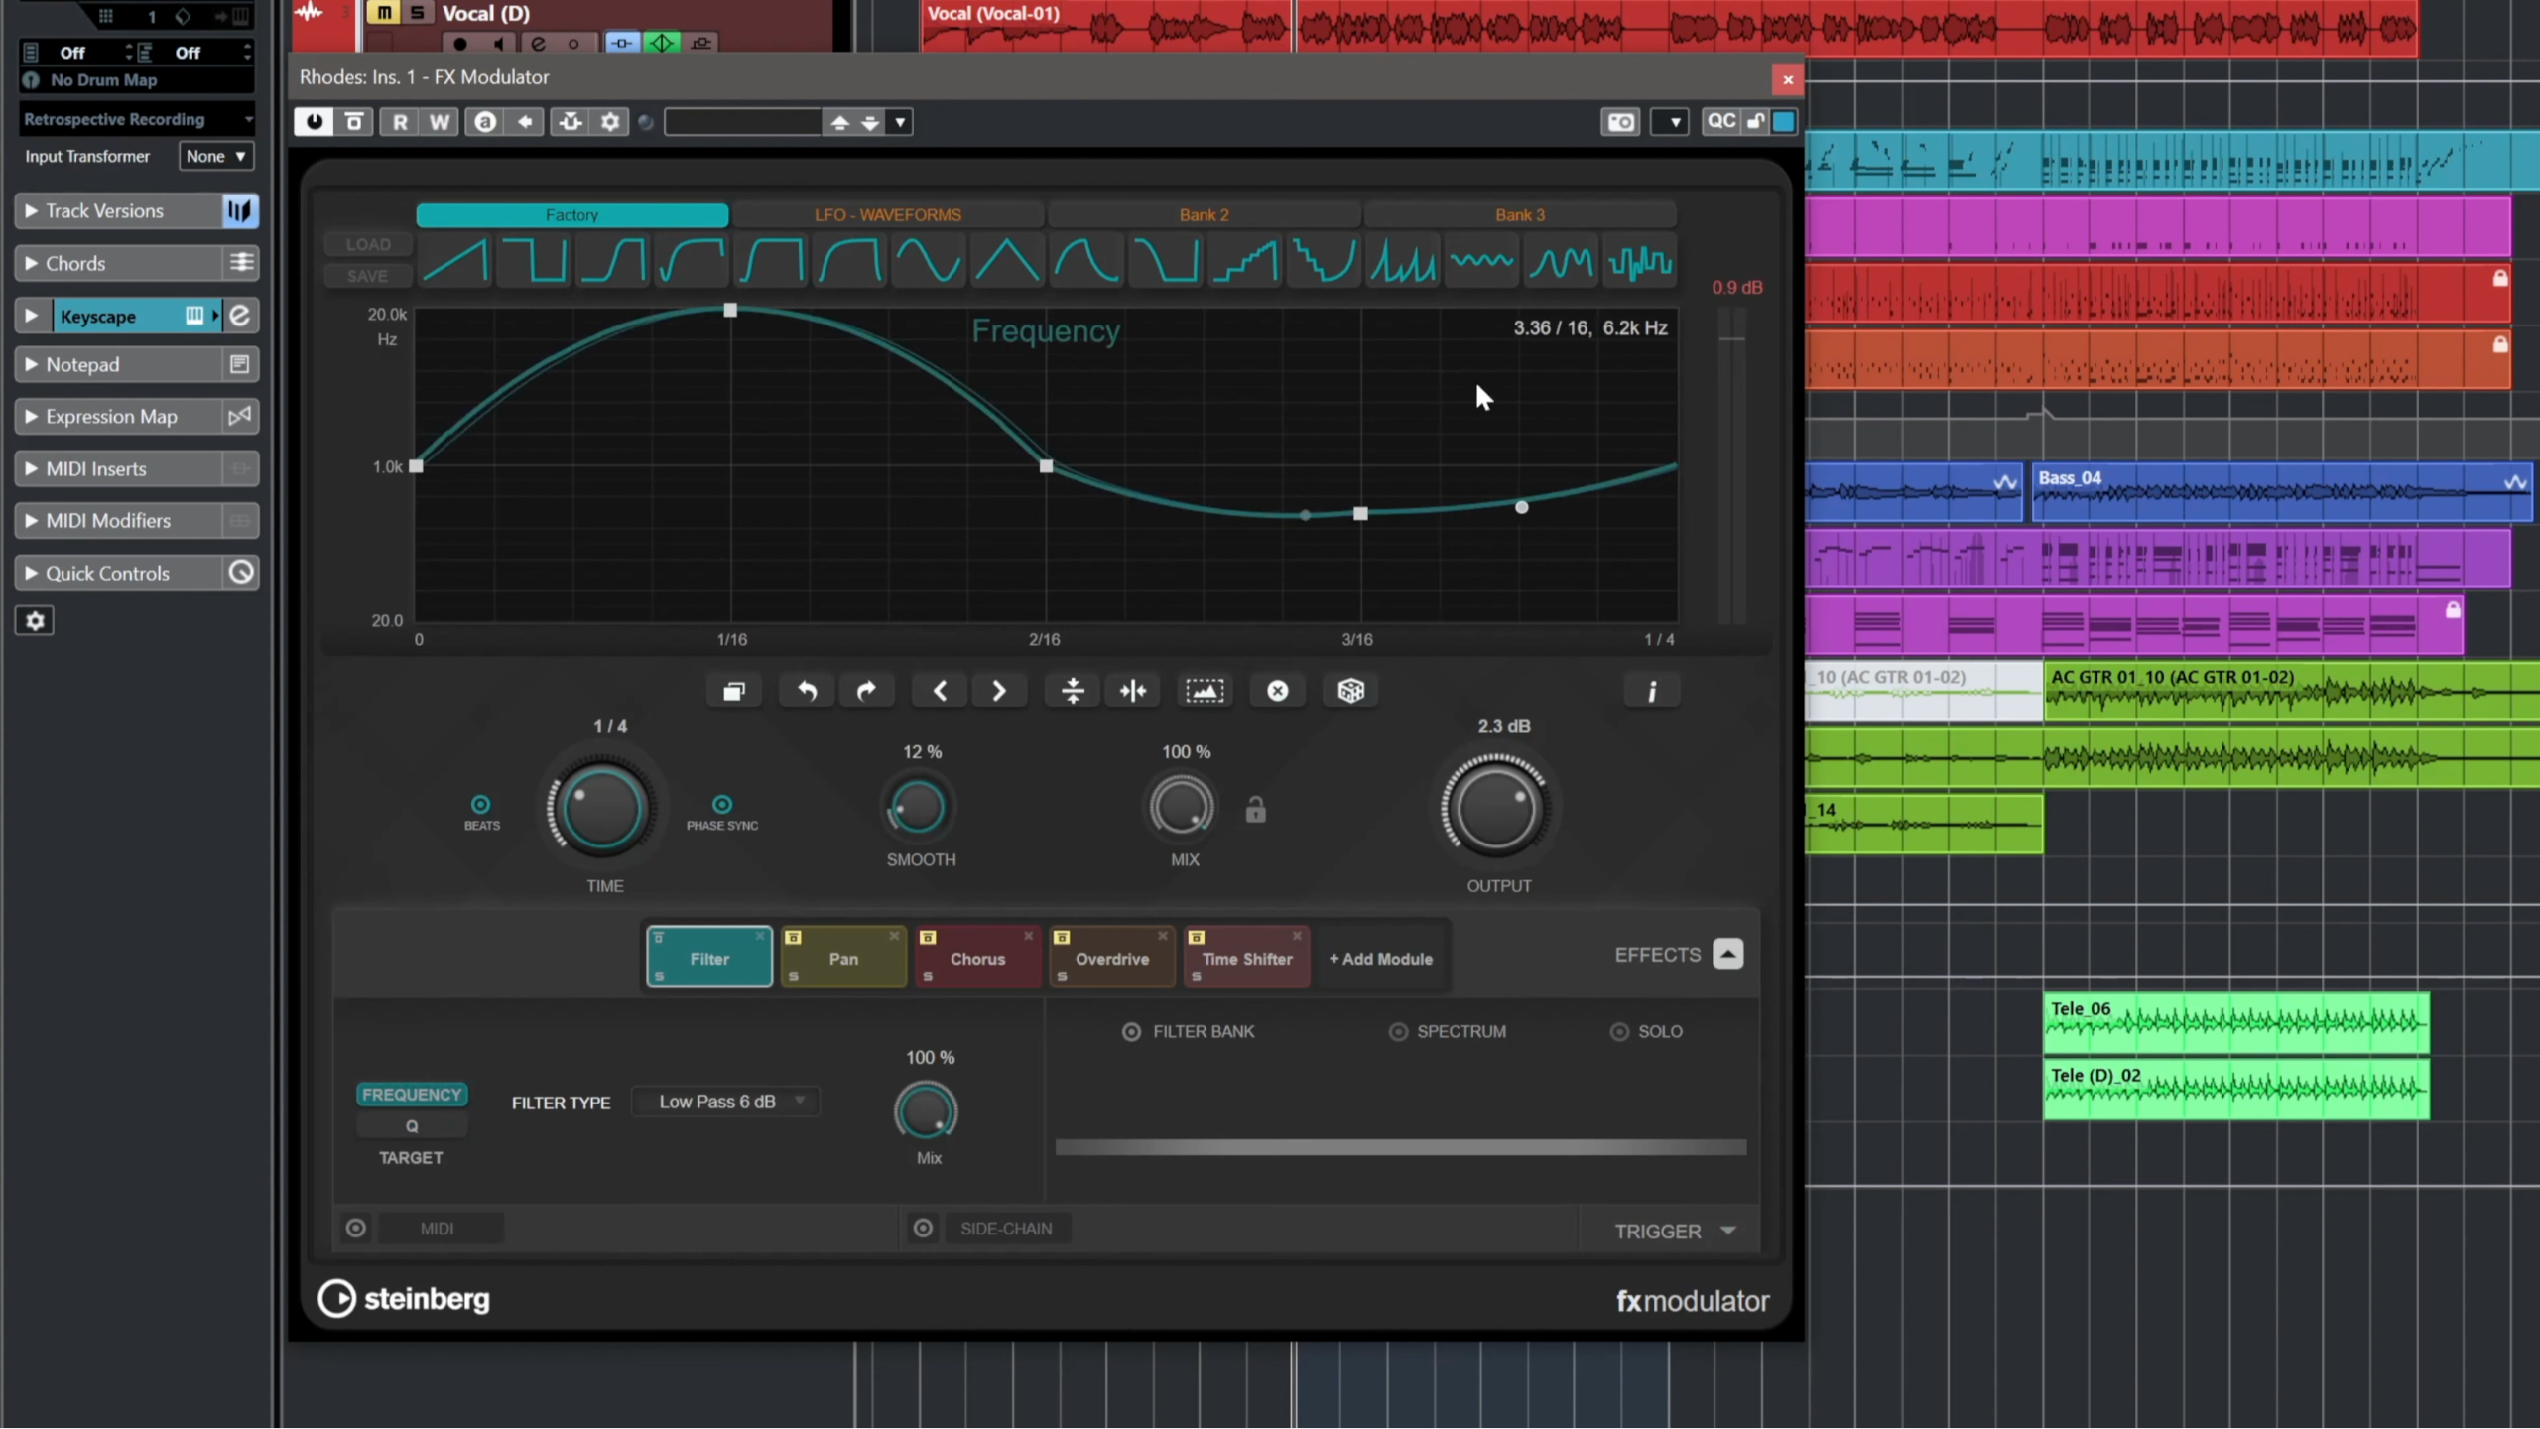Select the triangle waveform preset
The width and height of the screenshot is (2540, 1429).
1007,262
